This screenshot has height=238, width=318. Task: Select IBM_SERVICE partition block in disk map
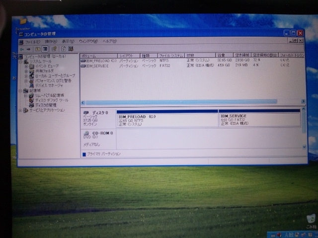click(x=259, y=118)
